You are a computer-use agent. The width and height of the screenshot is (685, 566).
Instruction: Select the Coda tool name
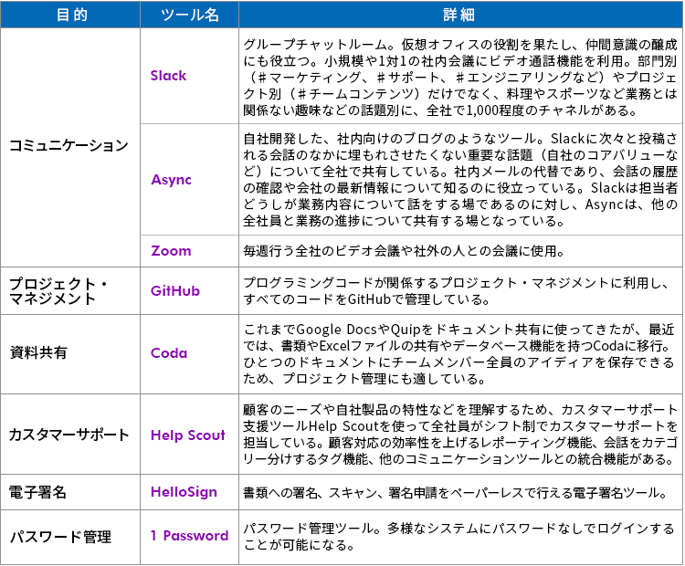tap(169, 353)
